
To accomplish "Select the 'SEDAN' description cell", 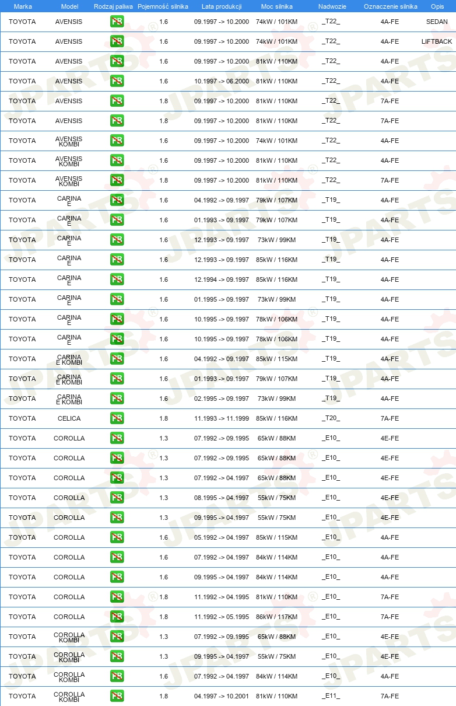I will [437, 22].
